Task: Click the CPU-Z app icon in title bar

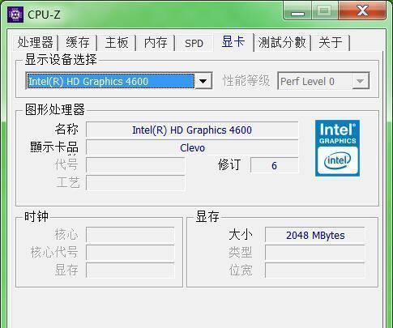Action: pyautogui.click(x=15, y=15)
